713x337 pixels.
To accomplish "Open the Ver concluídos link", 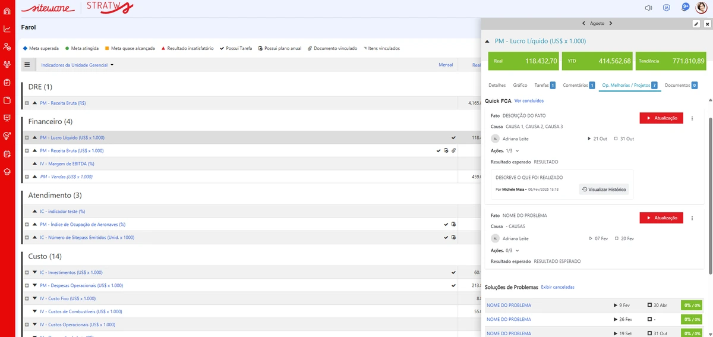I will tap(529, 101).
